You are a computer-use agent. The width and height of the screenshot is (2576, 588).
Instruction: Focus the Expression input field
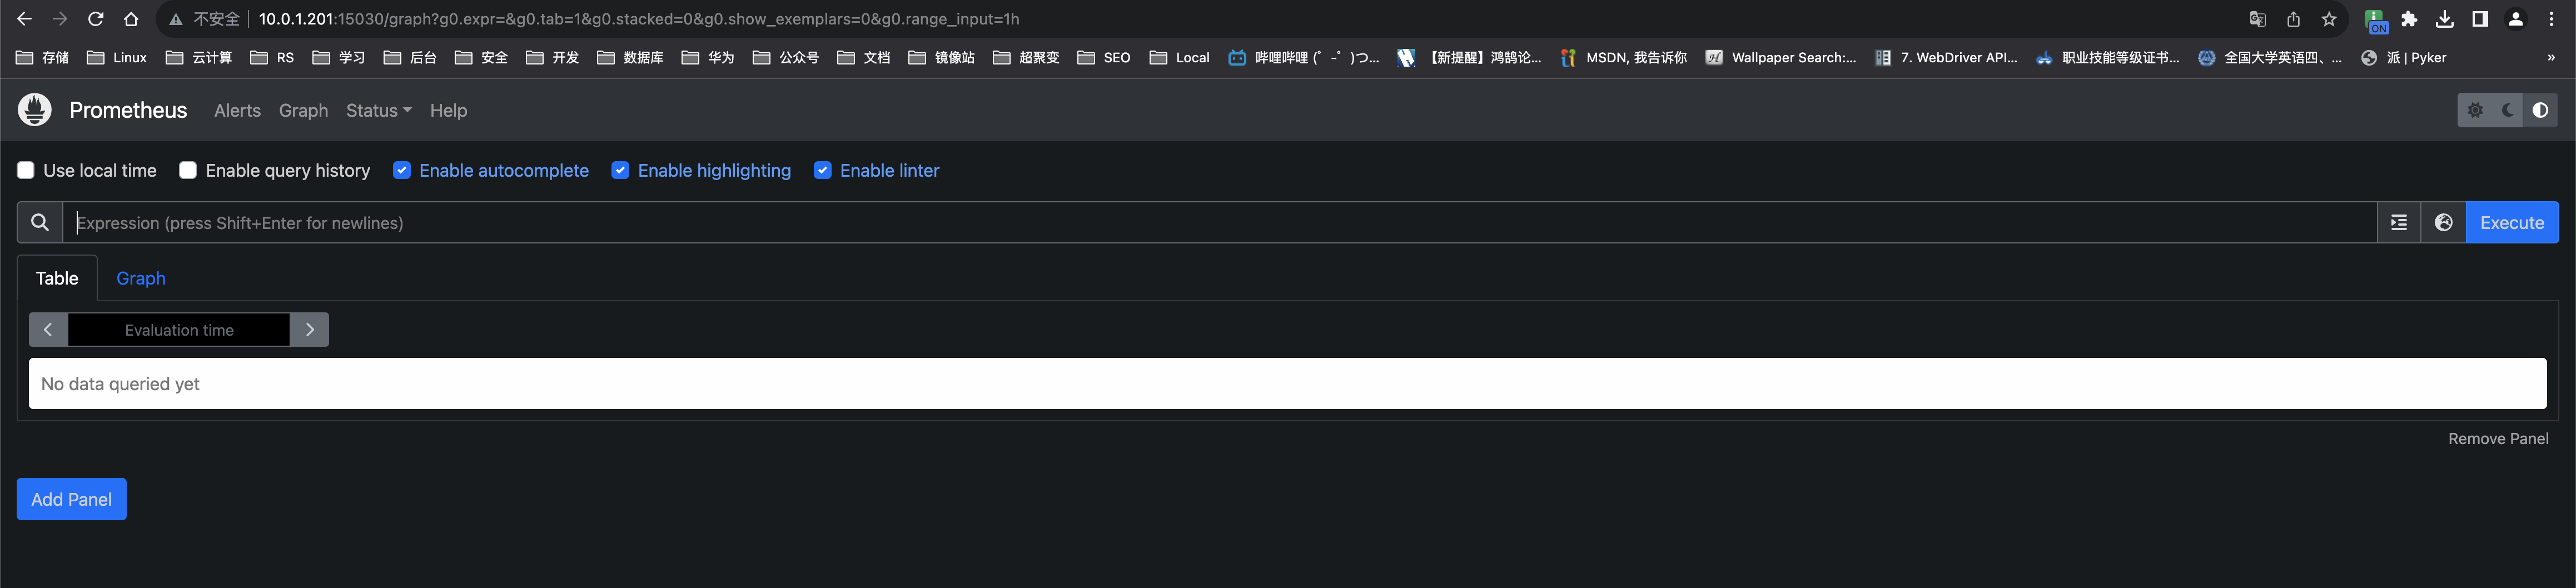pyautogui.click(x=1220, y=222)
